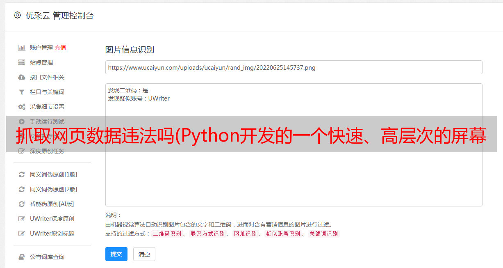Click the 优采云 管理控制台 header title
The image size is (503, 268).
pyautogui.click(x=59, y=16)
